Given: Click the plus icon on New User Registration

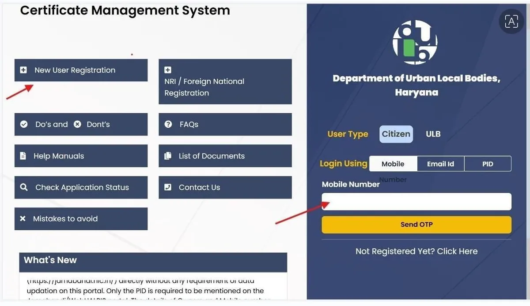Looking at the screenshot, I should click(23, 70).
